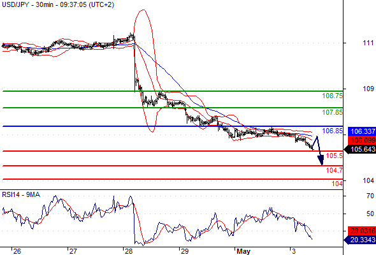The image size is (376, 255).
Task: Click the RSI14 - 9MA indicator label
Action: pyautogui.click(x=21, y=194)
